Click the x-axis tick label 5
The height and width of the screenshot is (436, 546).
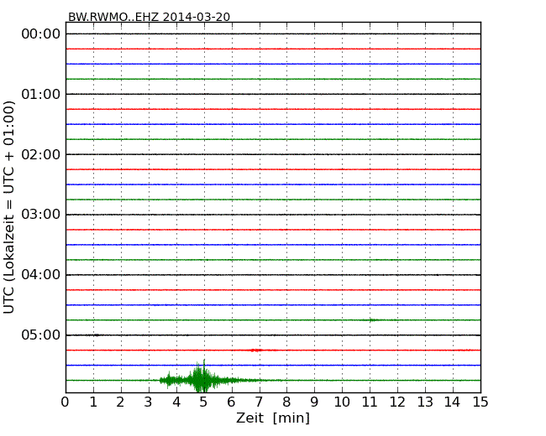click(204, 402)
